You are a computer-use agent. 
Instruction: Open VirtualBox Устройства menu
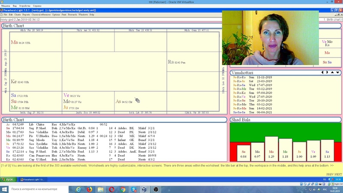click(x=25, y=6)
